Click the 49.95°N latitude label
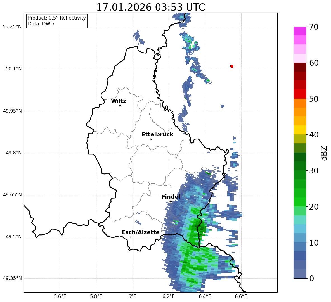 point(12,111)
